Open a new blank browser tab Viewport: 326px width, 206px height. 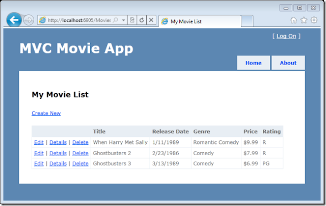point(247,21)
